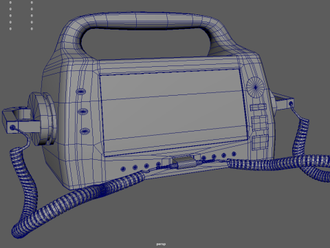Select the lowest square button on the right panel
Viewport: 330px width, 248px height.
click(x=260, y=143)
